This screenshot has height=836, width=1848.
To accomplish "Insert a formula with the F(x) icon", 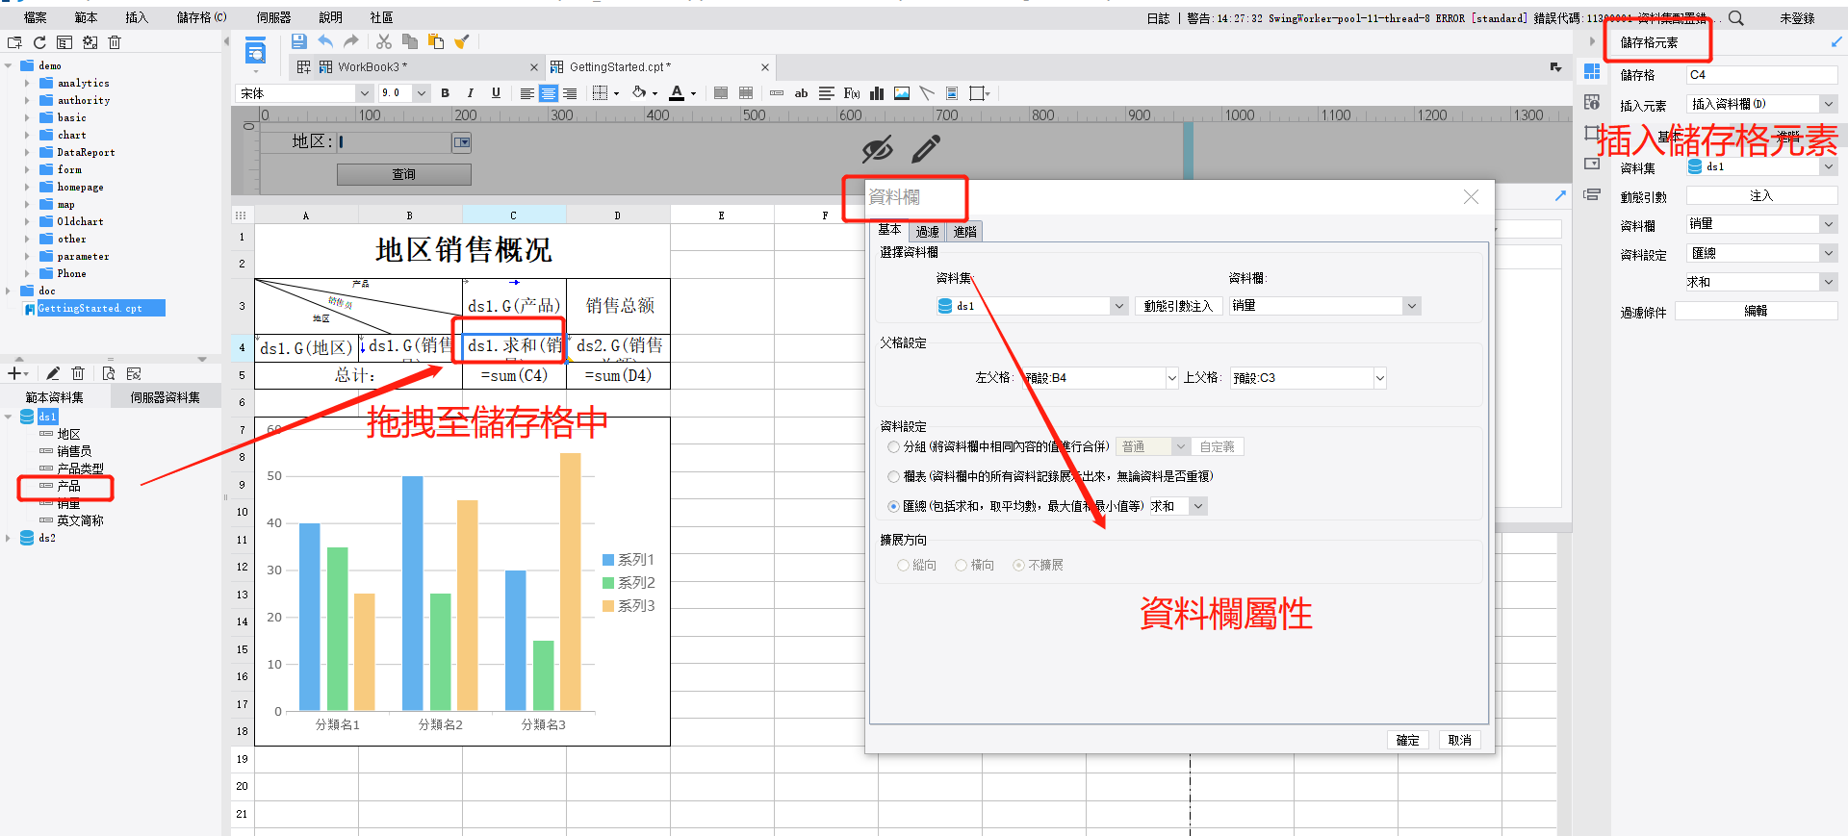I will [x=852, y=93].
